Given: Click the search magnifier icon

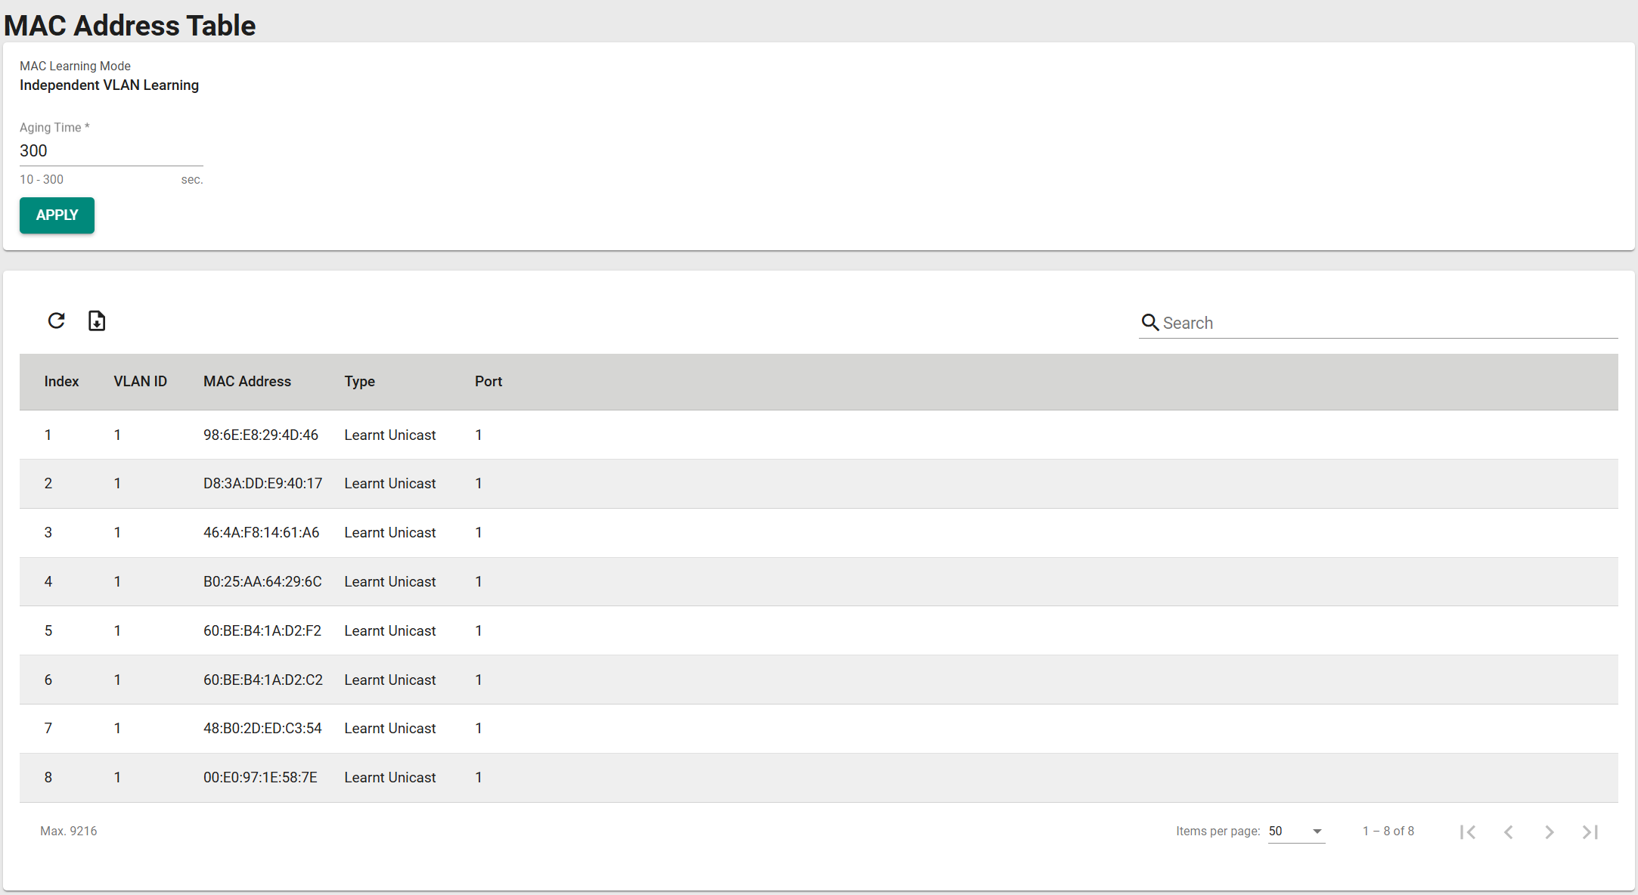Looking at the screenshot, I should (1149, 323).
